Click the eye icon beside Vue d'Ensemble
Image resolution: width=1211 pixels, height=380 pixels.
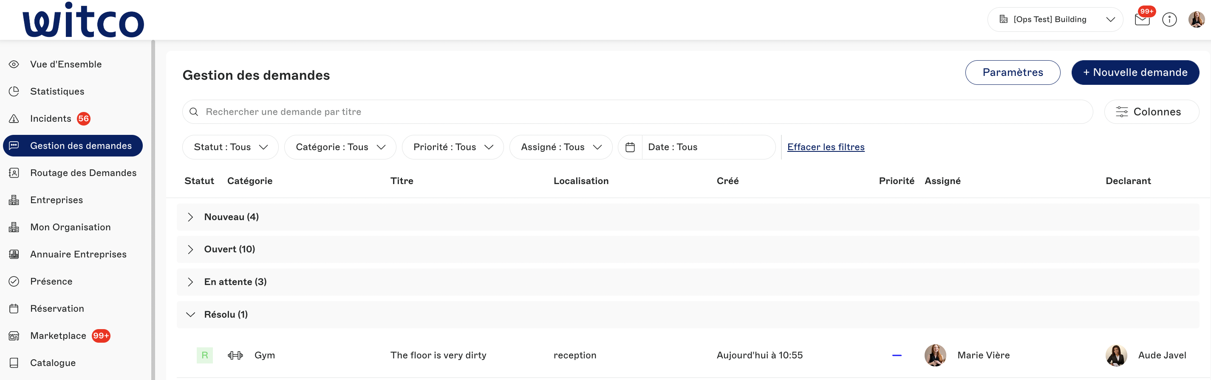coord(14,64)
